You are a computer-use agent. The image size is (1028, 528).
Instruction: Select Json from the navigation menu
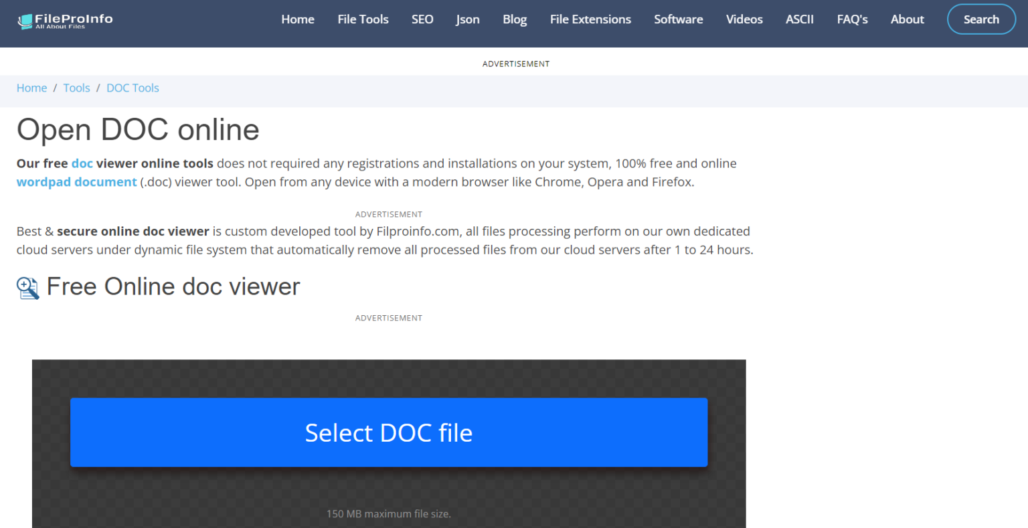pyautogui.click(x=467, y=19)
